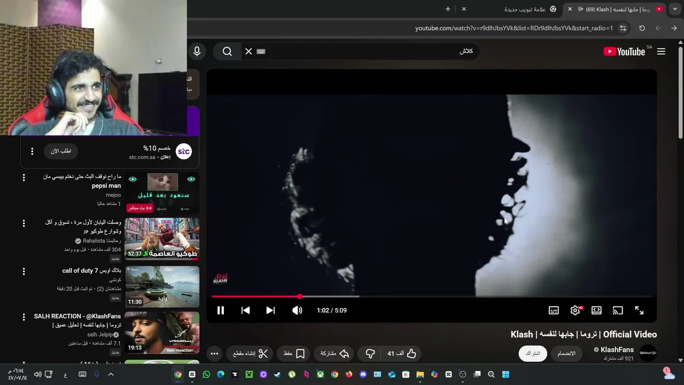Expand the tab search dropdown arrow
684x385 pixels.
pyautogui.click(x=675, y=9)
